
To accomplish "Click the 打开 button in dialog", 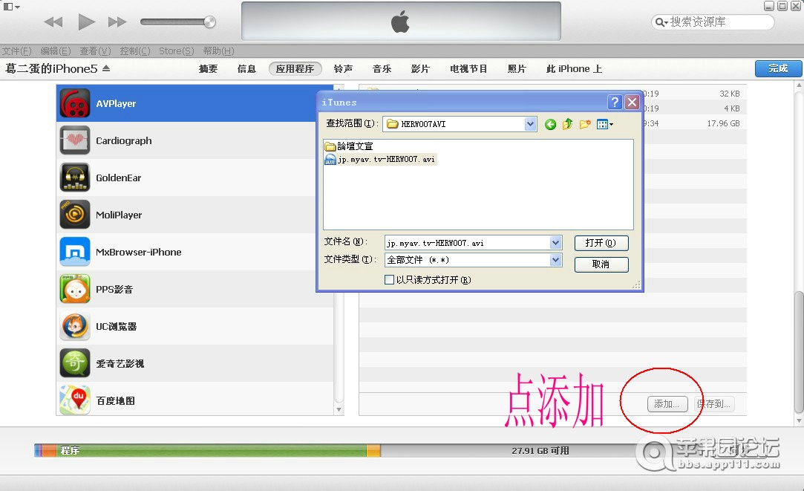I will click(601, 243).
